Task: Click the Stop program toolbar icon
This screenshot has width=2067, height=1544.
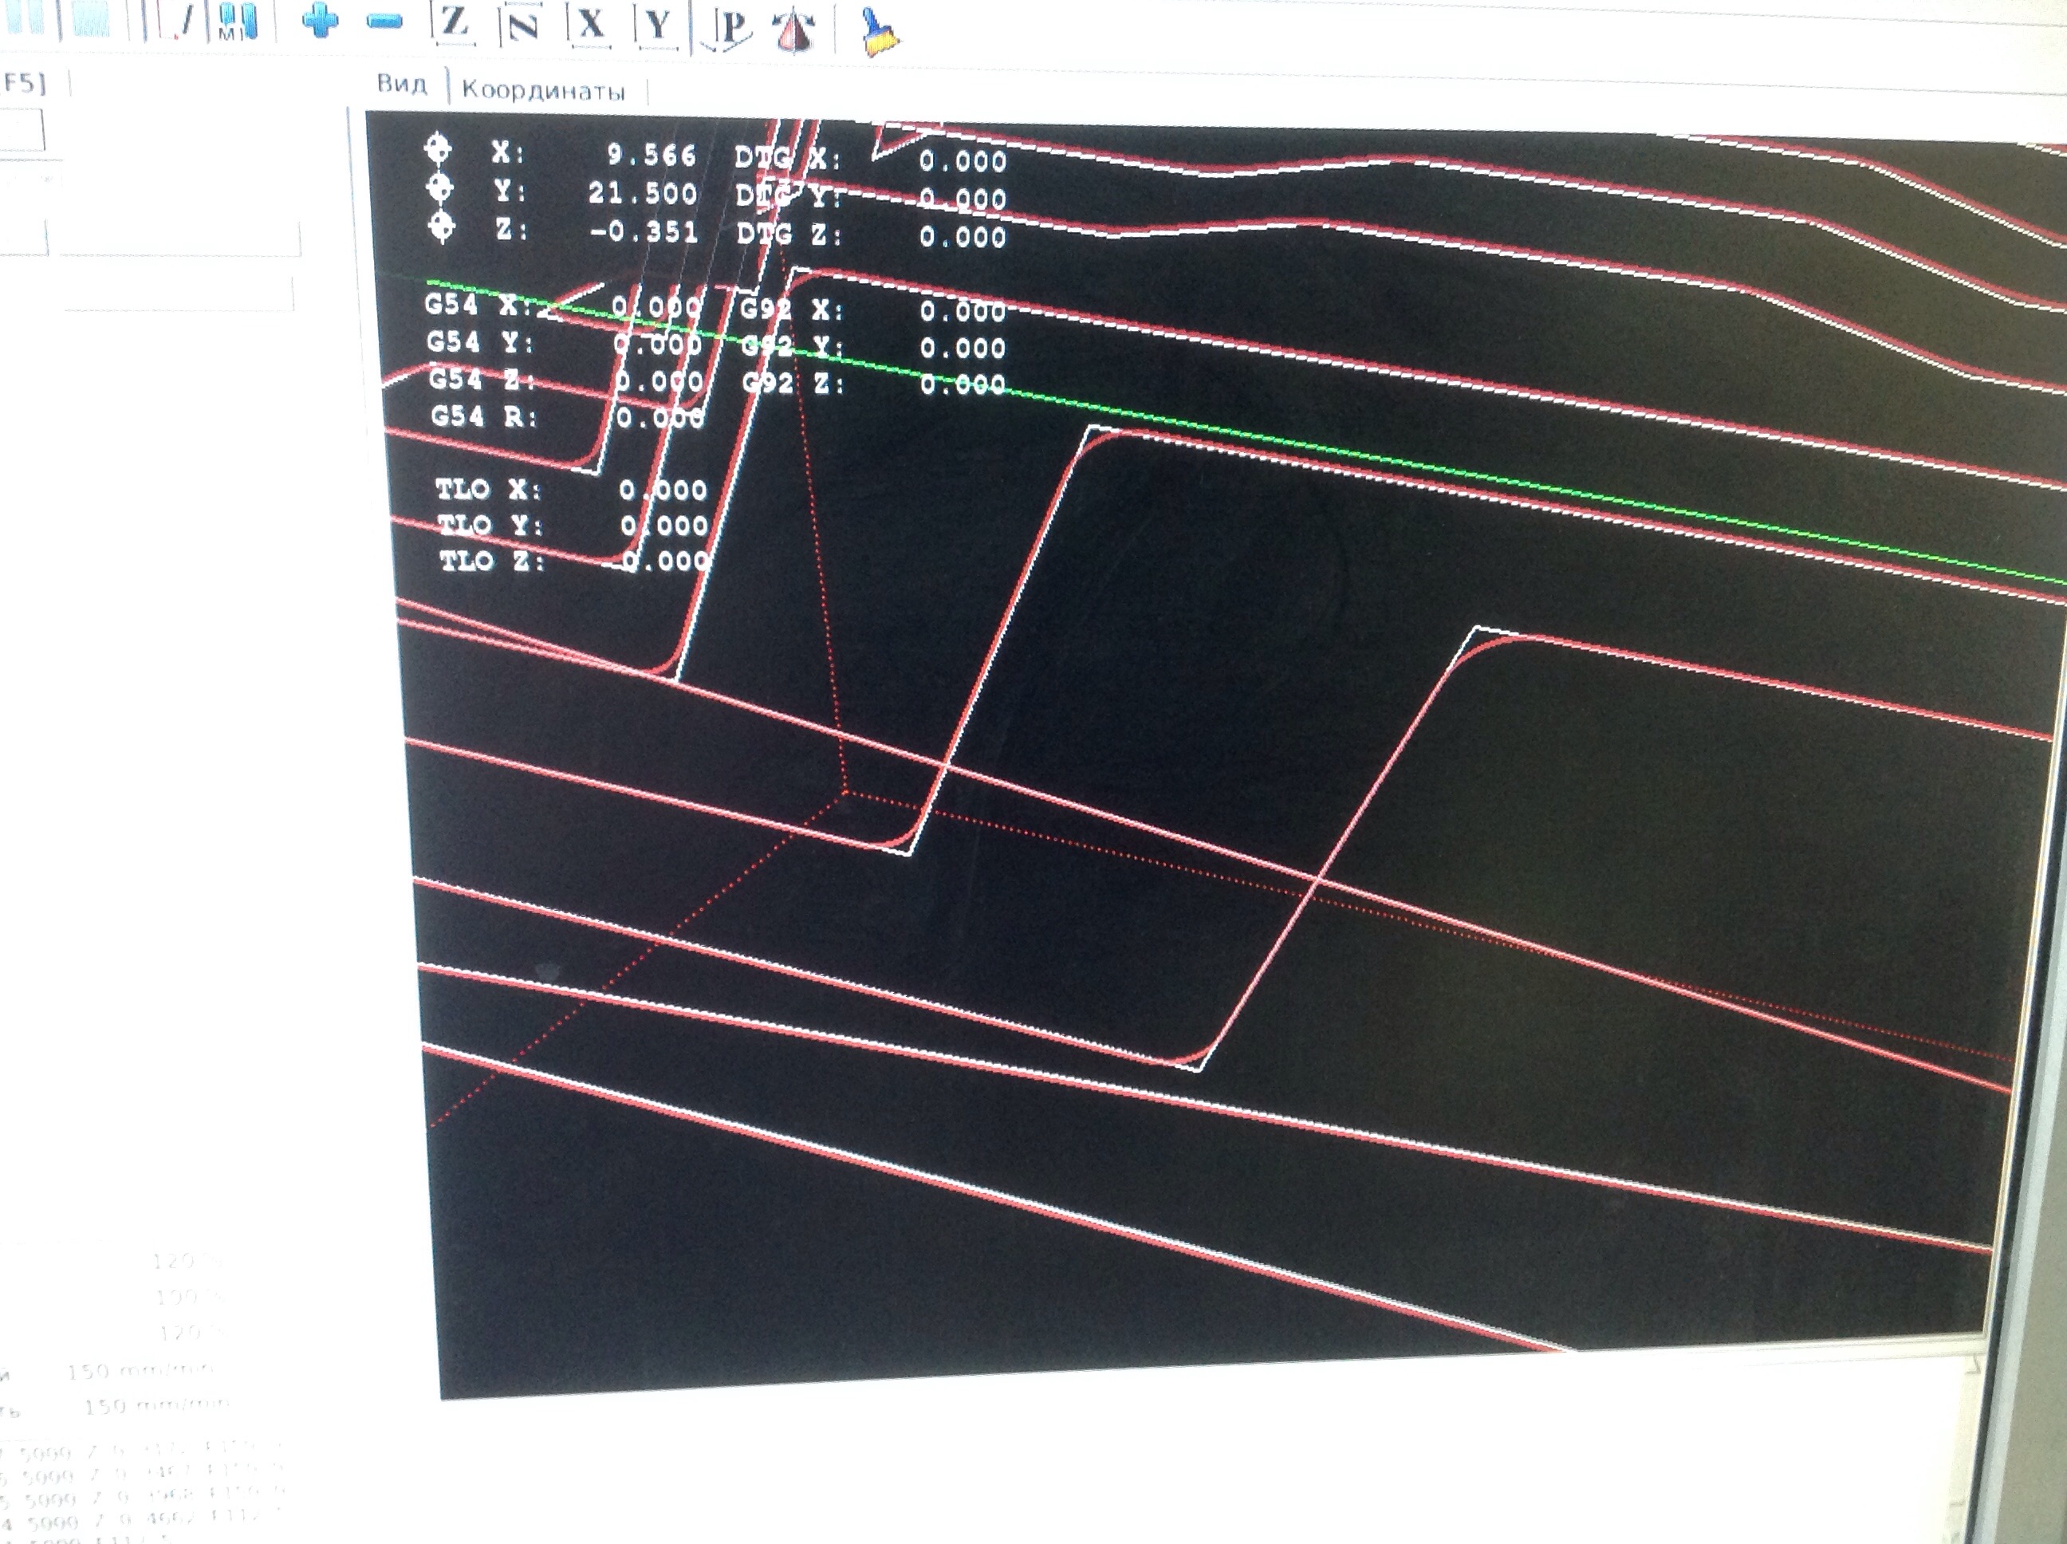Action: pos(89,17)
